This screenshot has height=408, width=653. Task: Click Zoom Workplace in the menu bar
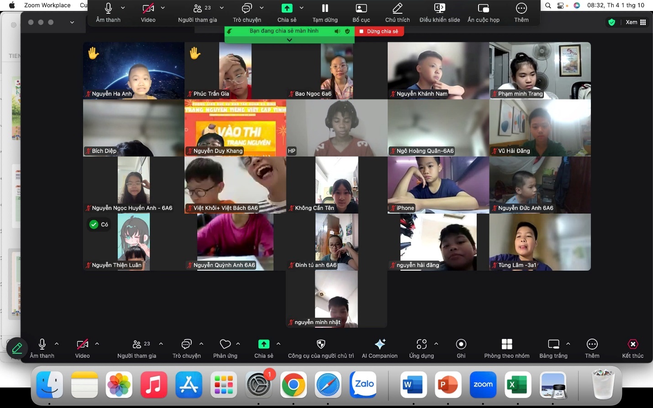click(x=47, y=5)
